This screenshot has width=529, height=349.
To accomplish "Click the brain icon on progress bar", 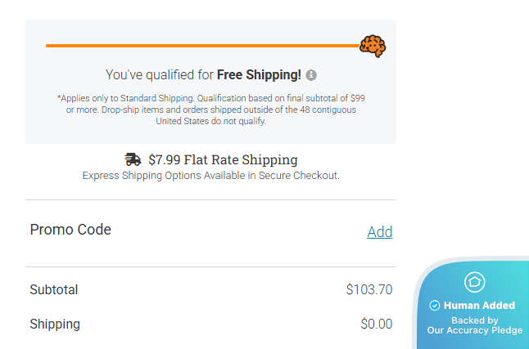I will [373, 46].
